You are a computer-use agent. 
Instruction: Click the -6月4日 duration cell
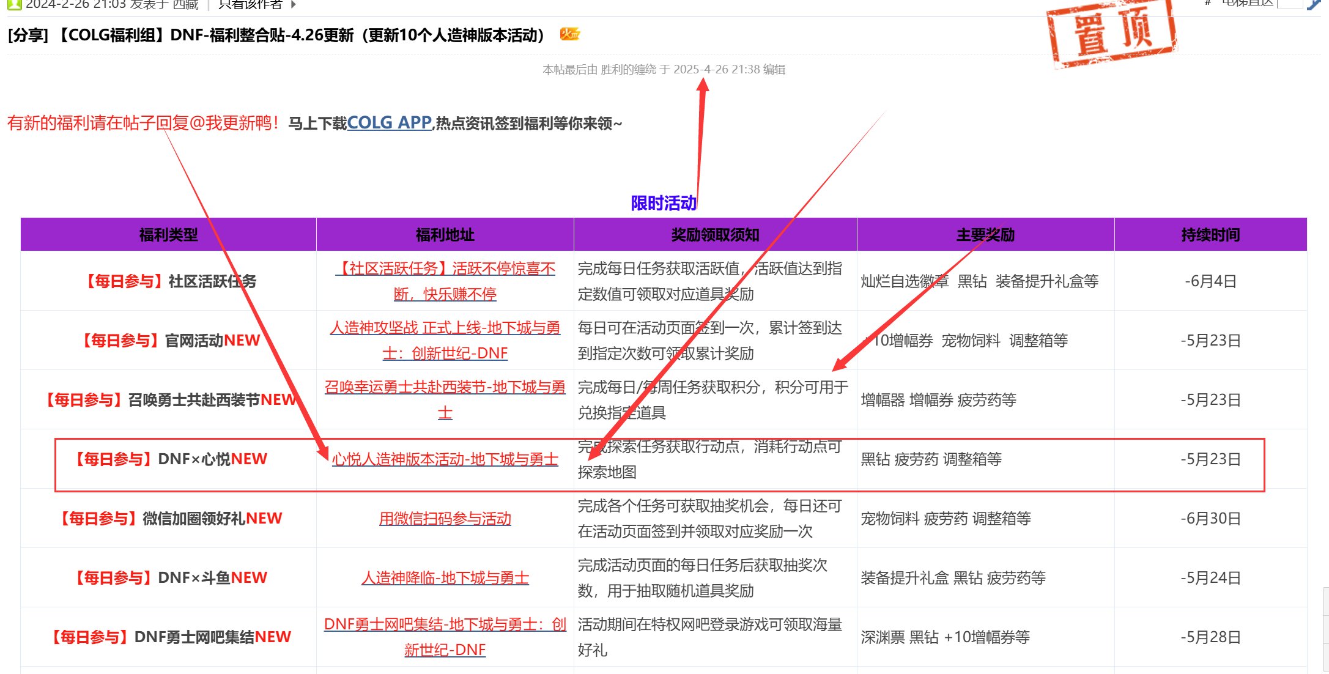[1211, 281]
